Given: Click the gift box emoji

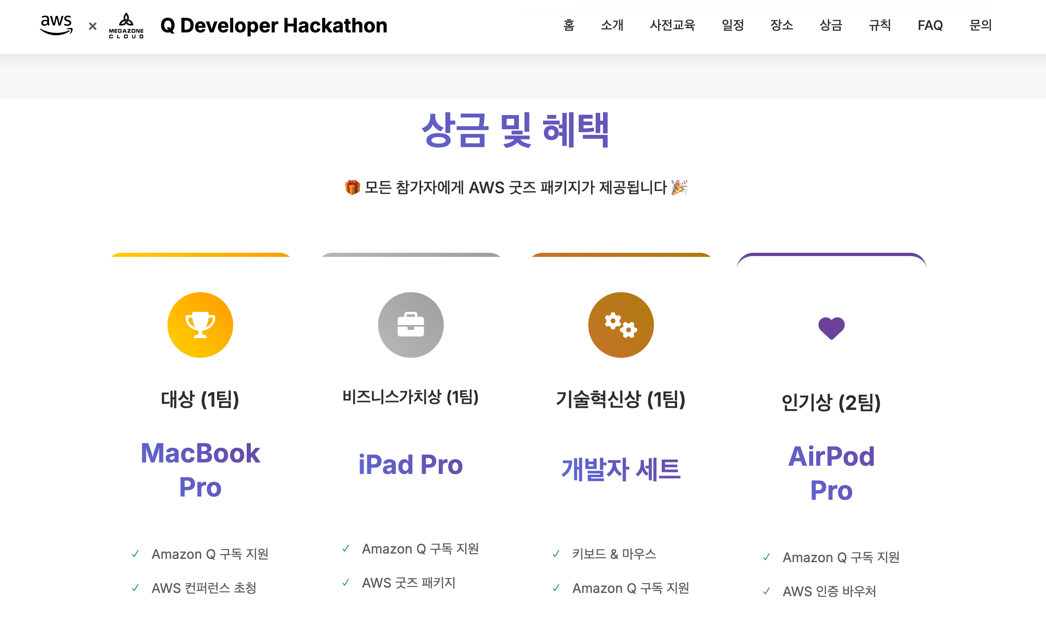Looking at the screenshot, I should [x=352, y=187].
